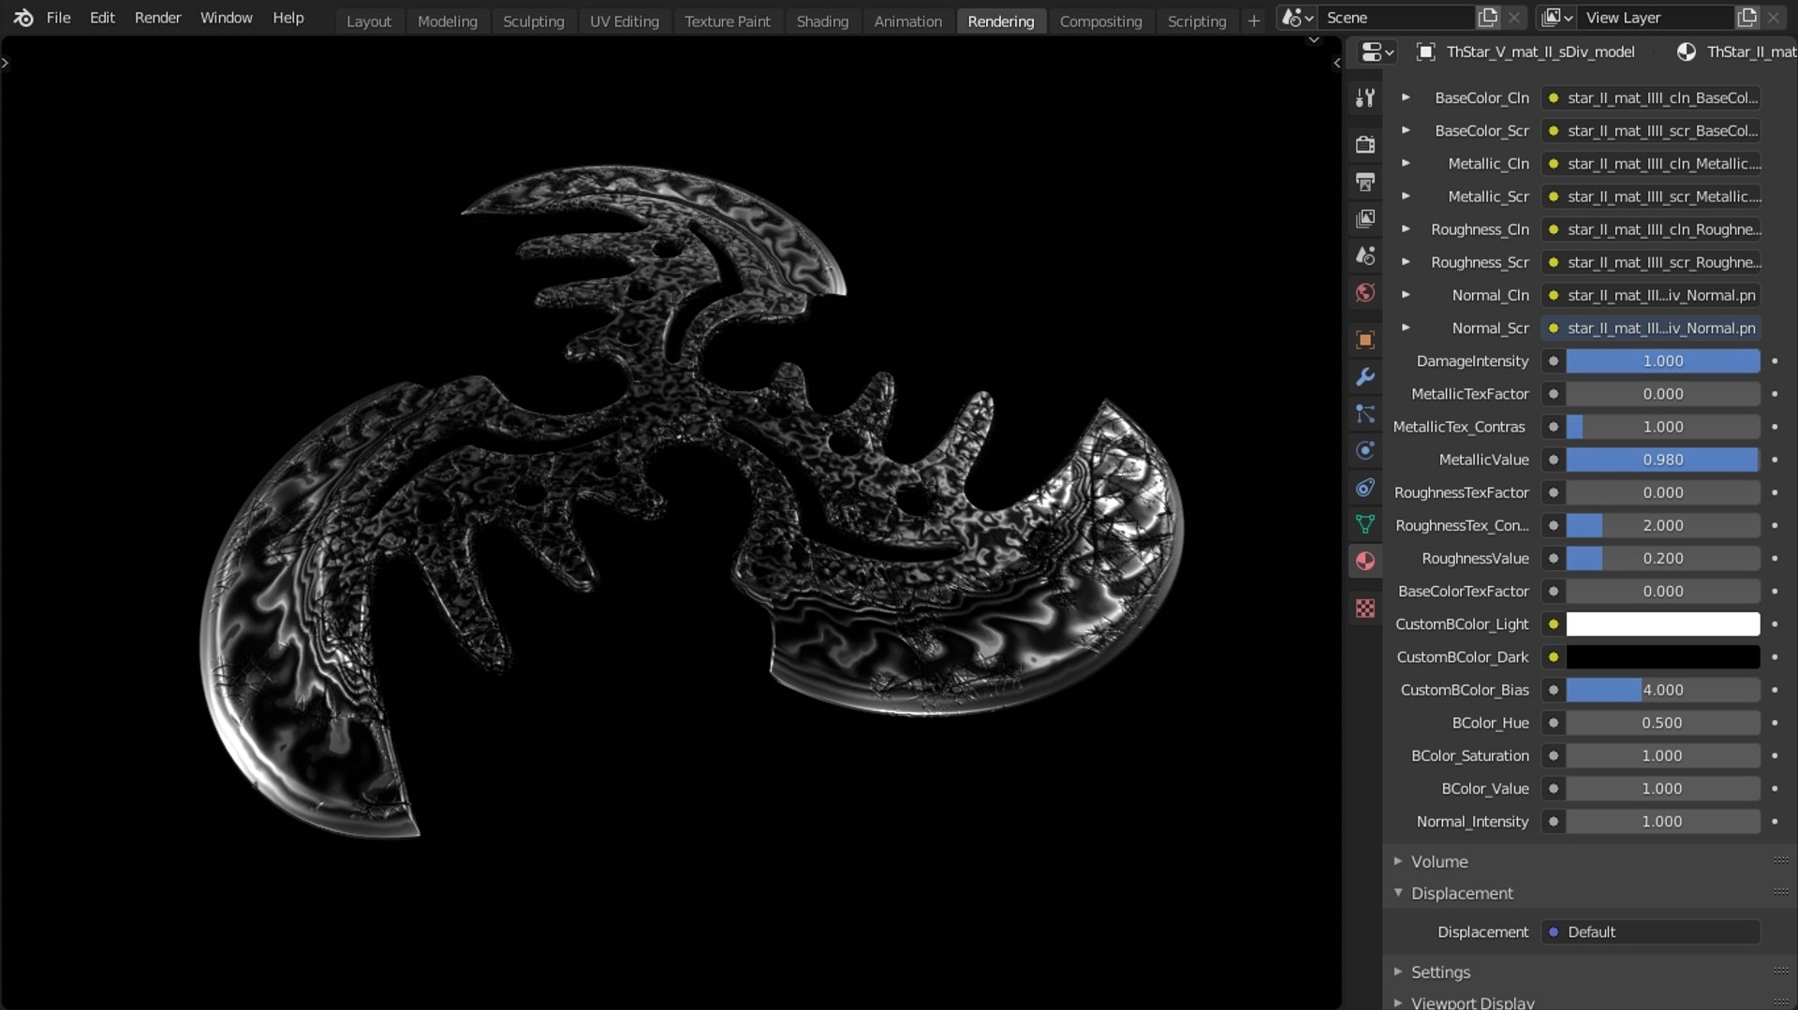Open the View Layer properties tab icon
The image size is (1798, 1010).
[x=1365, y=218]
